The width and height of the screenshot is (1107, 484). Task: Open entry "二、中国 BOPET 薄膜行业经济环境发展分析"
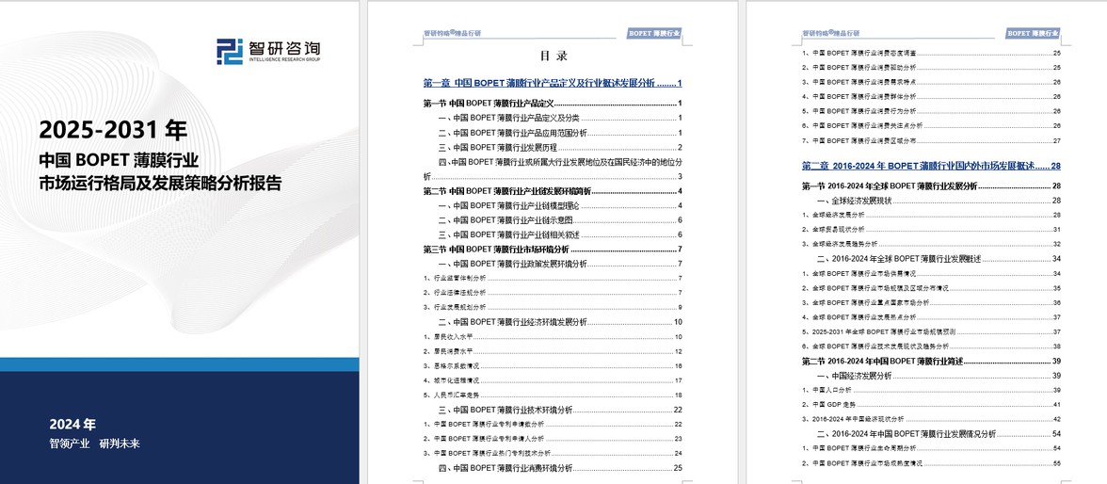click(x=561, y=322)
